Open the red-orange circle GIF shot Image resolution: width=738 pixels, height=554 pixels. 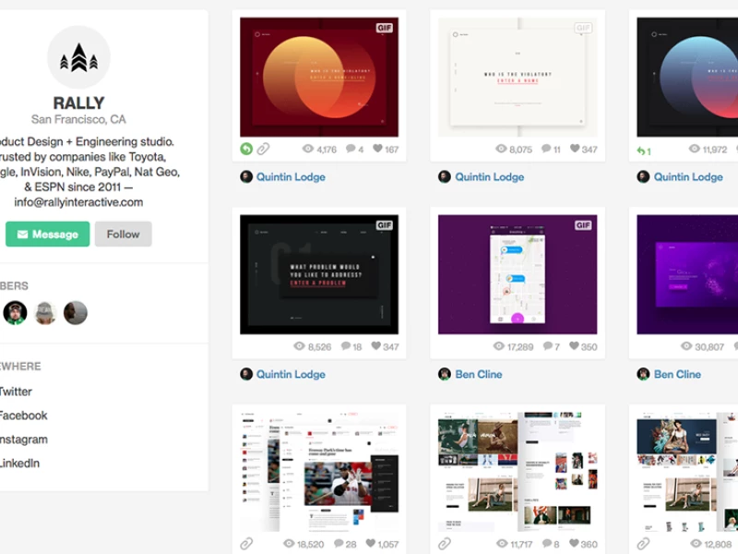(319, 78)
